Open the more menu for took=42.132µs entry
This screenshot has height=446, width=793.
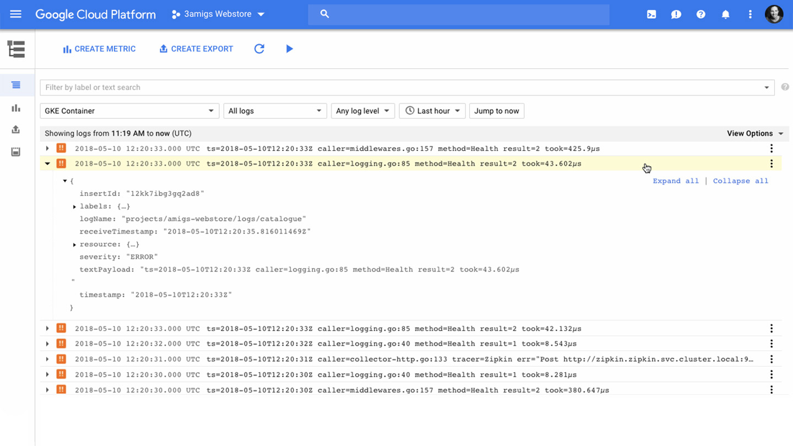pos(772,329)
